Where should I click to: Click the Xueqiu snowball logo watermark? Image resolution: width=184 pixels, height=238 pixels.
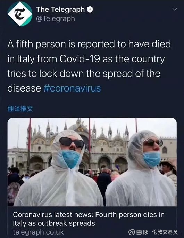[132, 232]
